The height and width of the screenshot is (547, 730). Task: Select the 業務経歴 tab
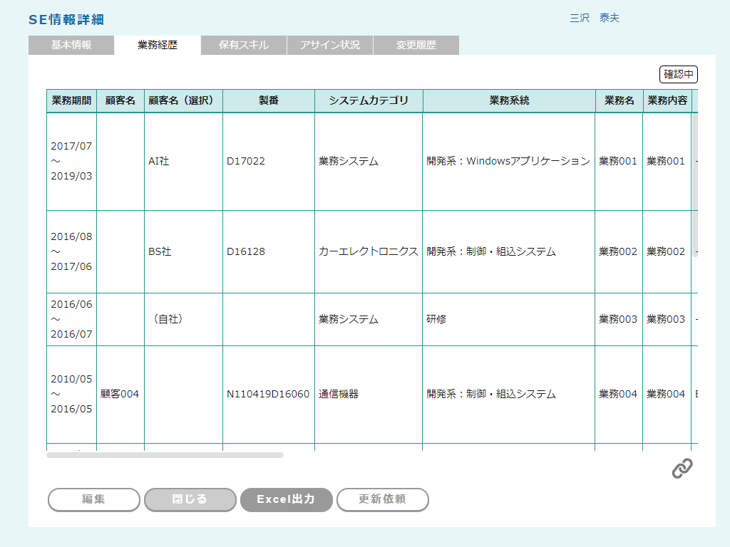pyautogui.click(x=158, y=45)
